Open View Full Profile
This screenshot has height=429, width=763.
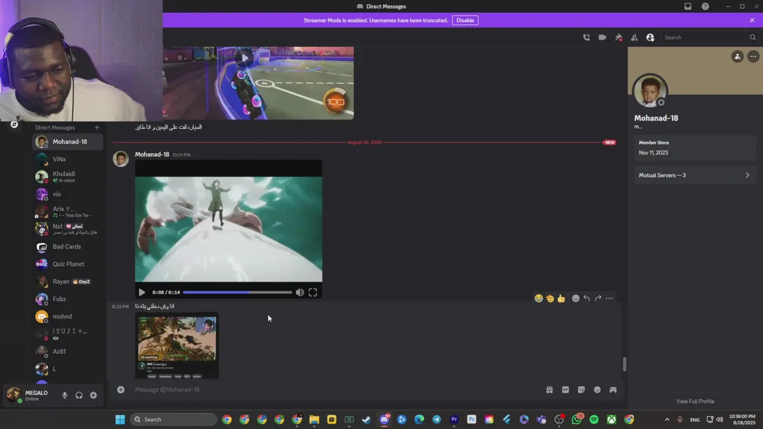[695, 401]
